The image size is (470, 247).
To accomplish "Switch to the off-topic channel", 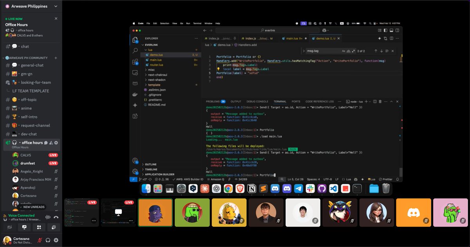I will tap(31, 100).
